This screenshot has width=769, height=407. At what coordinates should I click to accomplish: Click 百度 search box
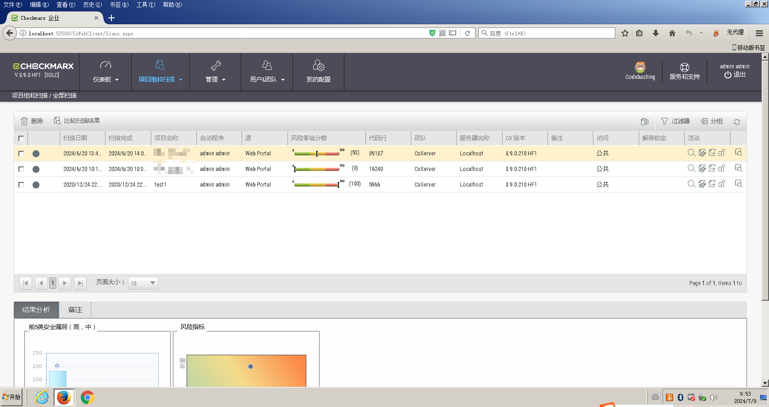click(547, 33)
